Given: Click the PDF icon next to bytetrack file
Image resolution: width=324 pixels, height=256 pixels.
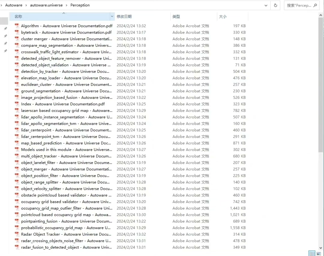Looking at the screenshot, I should point(17,32).
